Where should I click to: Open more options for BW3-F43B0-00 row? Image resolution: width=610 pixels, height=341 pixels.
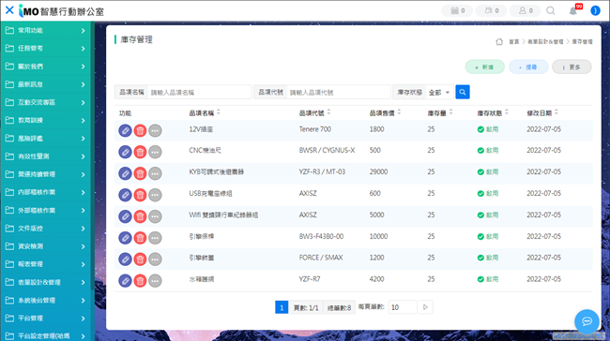pyautogui.click(x=155, y=238)
